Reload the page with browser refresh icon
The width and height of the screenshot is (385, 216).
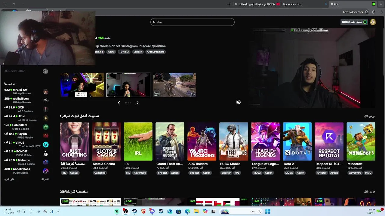click(374, 12)
